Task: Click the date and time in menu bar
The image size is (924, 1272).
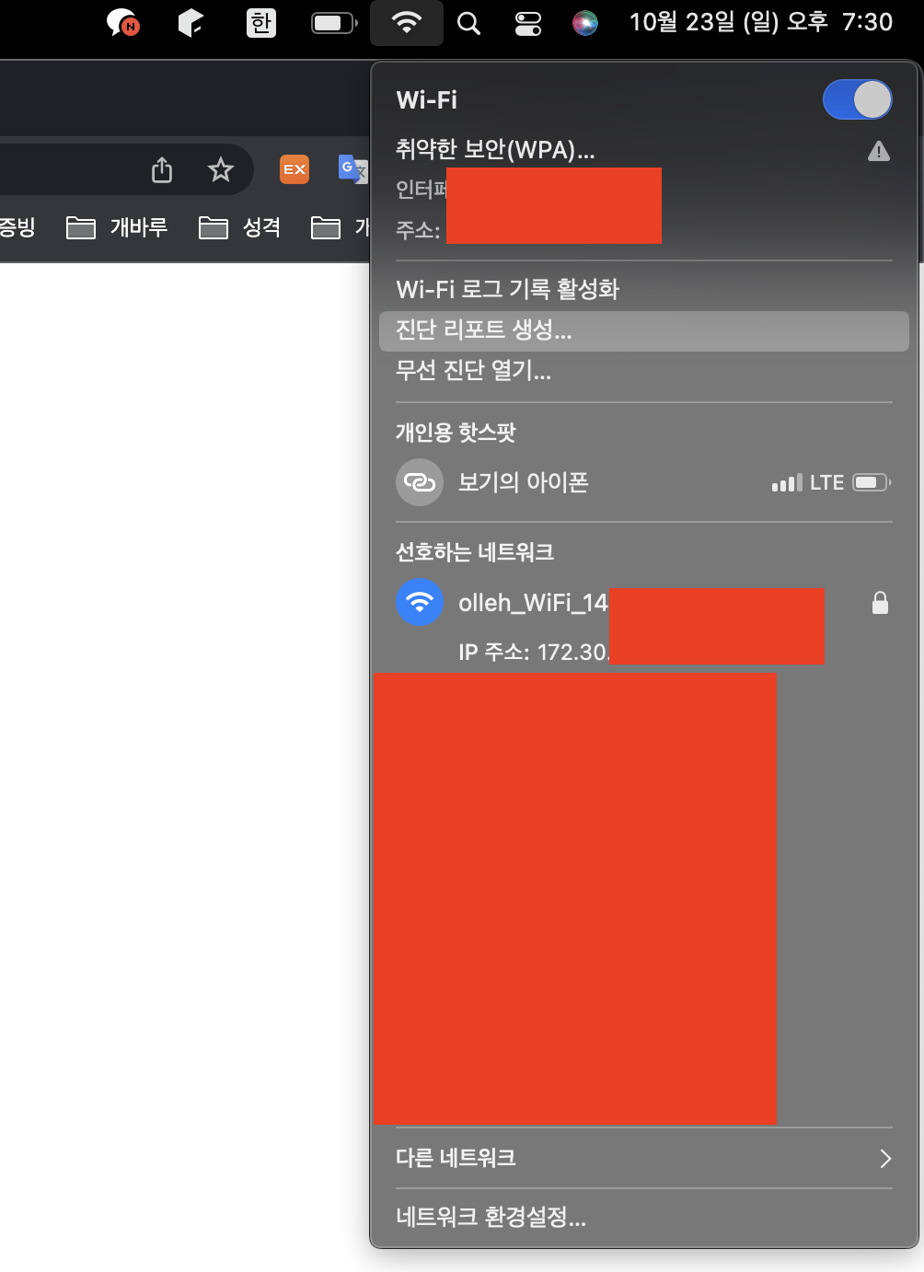Action: 760,22
